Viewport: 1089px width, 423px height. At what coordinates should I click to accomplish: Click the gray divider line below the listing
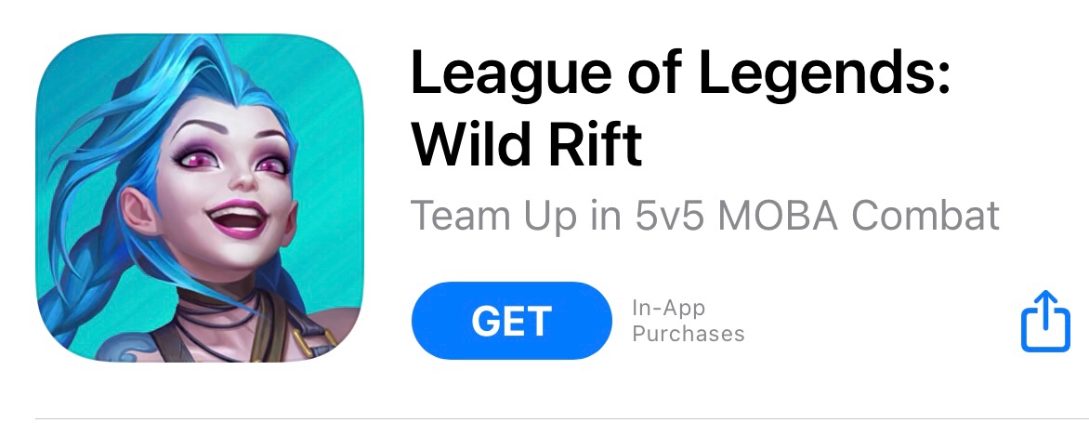coord(561,419)
